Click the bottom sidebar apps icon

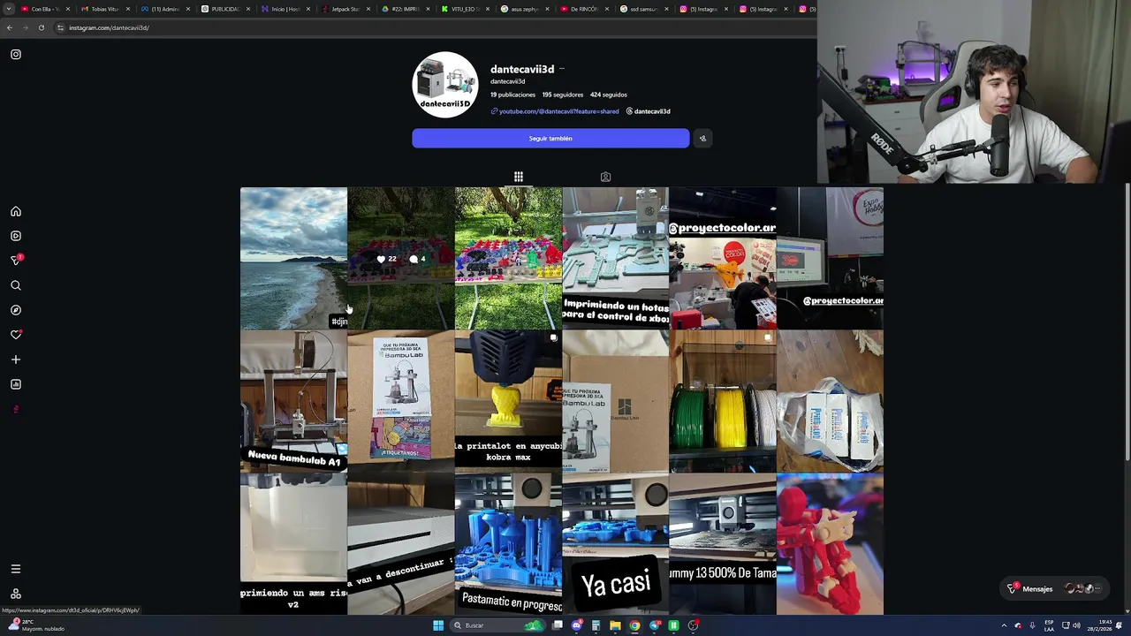pyautogui.click(x=16, y=594)
